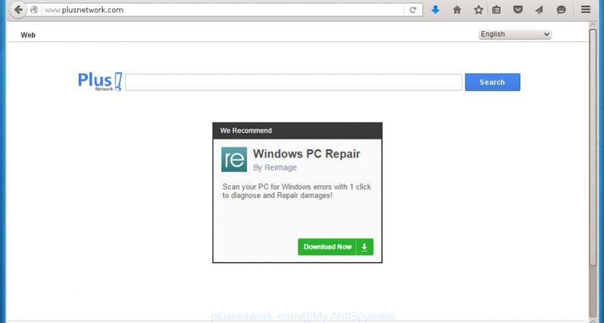Click the paper plane share icon

539,10
